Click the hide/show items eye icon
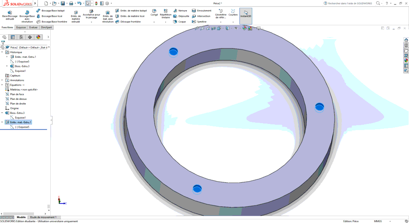409x223 pixels. coord(236,28)
